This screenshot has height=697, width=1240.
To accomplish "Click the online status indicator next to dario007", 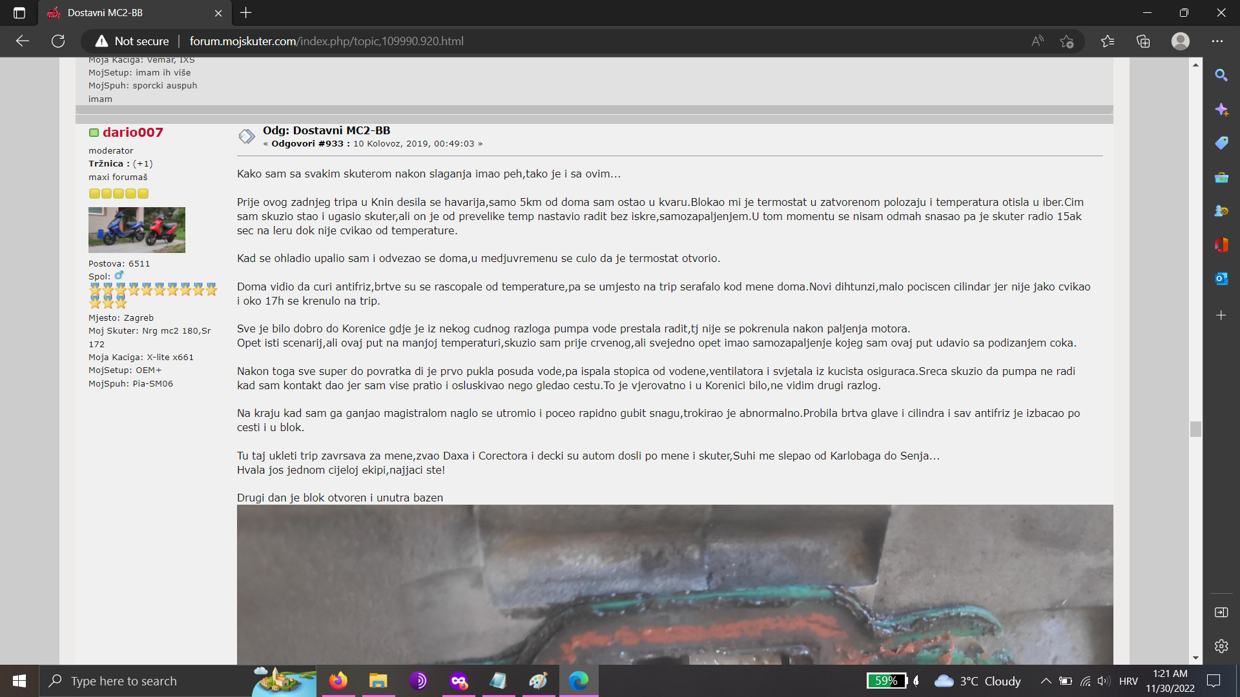I will [x=94, y=132].
